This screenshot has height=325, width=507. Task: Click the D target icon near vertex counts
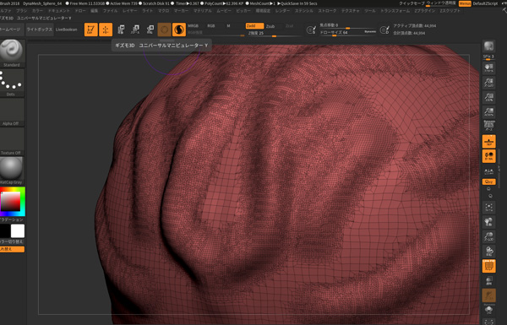pos(384,30)
